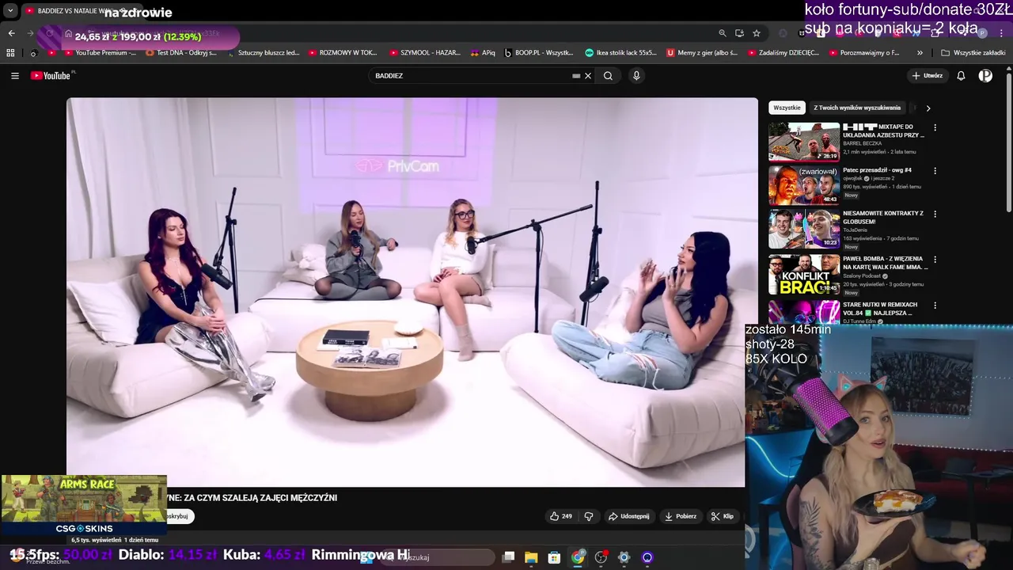The image size is (1013, 570).
Task: Show more filter chips with right arrow
Action: [x=928, y=108]
